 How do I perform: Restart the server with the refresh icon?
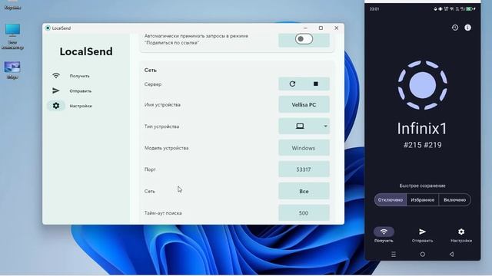coord(292,84)
